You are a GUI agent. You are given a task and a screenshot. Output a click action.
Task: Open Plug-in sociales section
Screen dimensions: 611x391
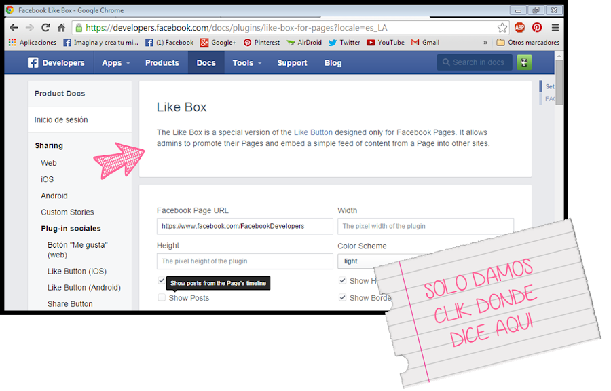pos(71,229)
